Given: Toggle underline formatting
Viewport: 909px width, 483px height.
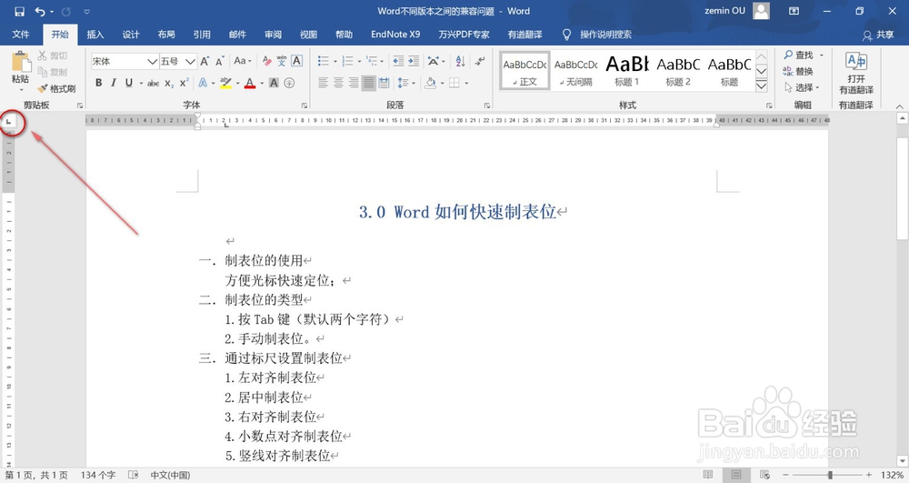Looking at the screenshot, I should [x=129, y=83].
